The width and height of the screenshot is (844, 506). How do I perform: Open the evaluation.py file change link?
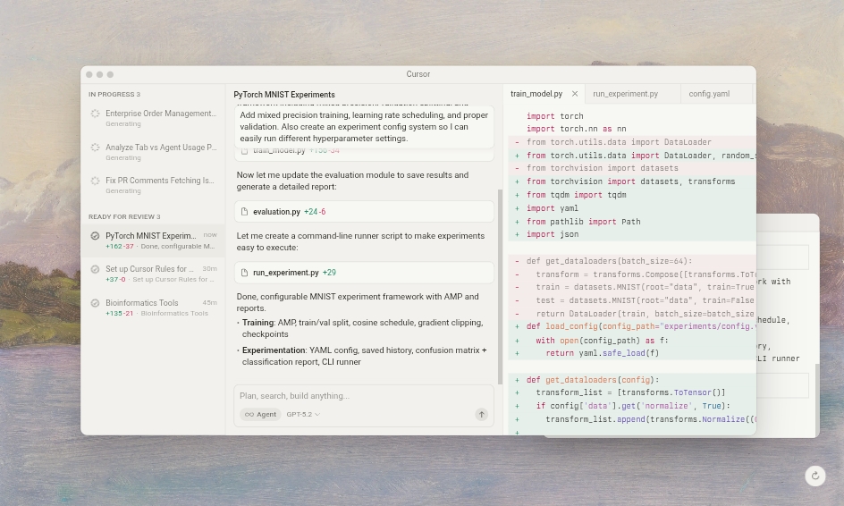point(276,212)
